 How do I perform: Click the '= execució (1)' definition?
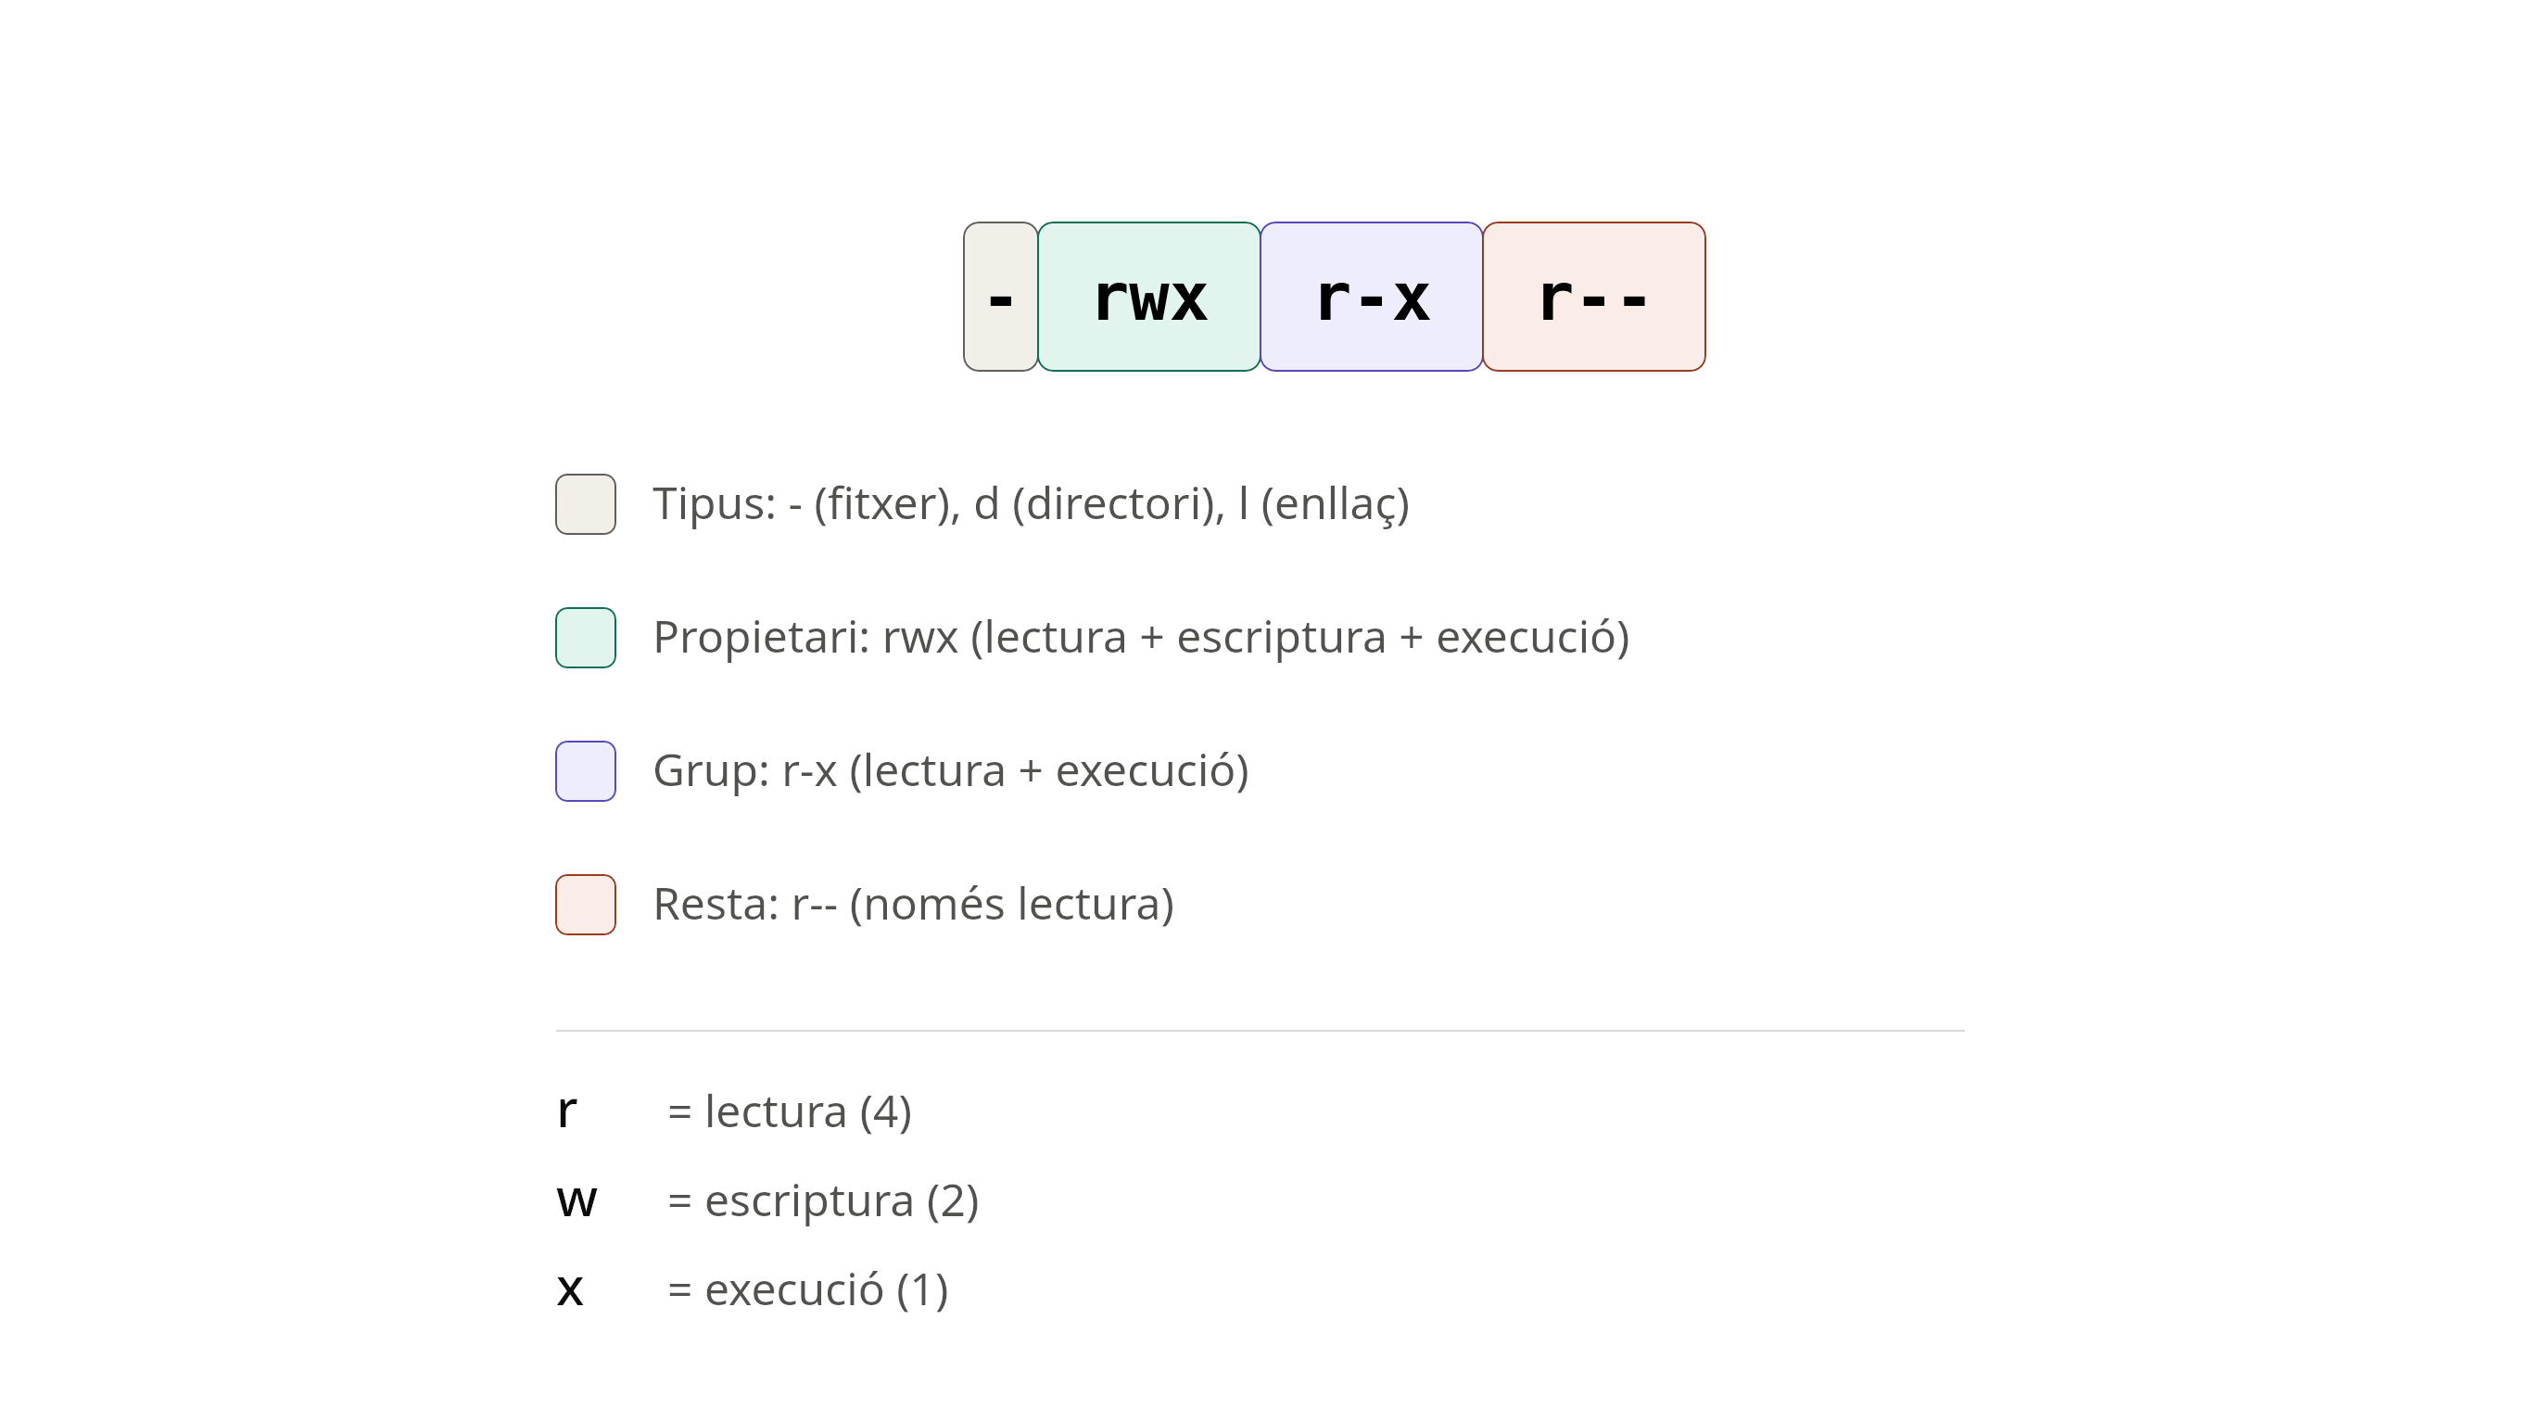(807, 1289)
